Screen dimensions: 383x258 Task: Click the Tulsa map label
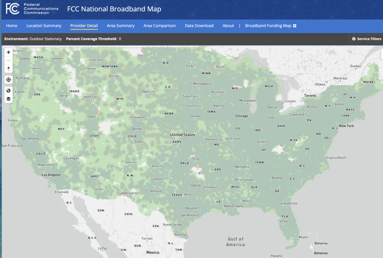tap(195, 158)
